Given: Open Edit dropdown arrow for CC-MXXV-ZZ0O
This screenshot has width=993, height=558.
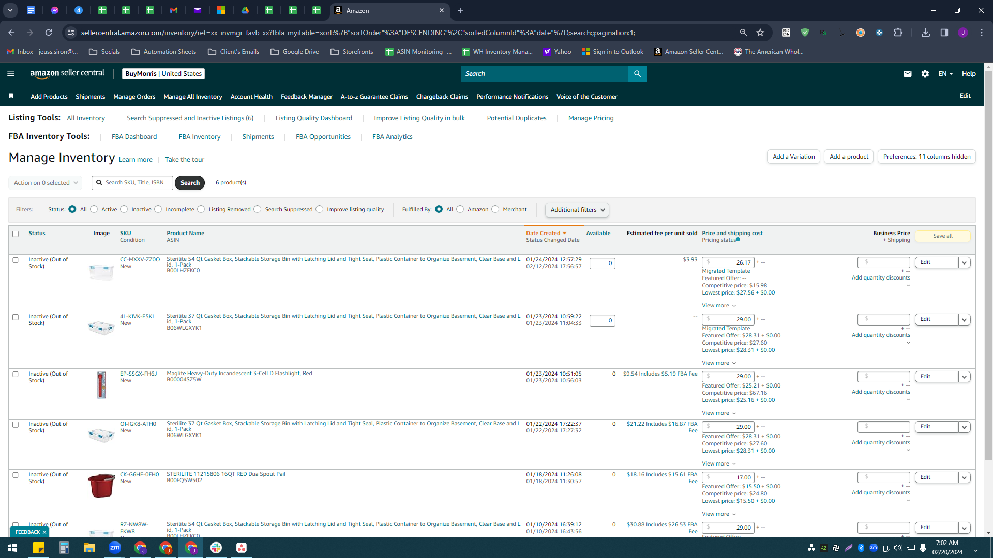Looking at the screenshot, I should click(x=965, y=262).
